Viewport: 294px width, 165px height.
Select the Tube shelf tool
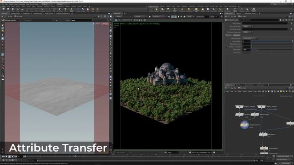(13, 9)
